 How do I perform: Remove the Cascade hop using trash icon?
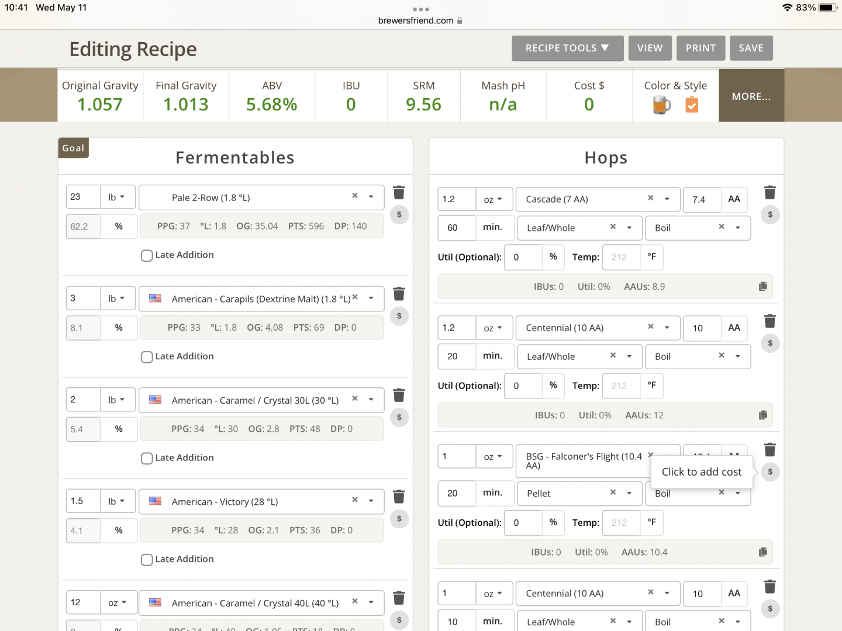[769, 193]
